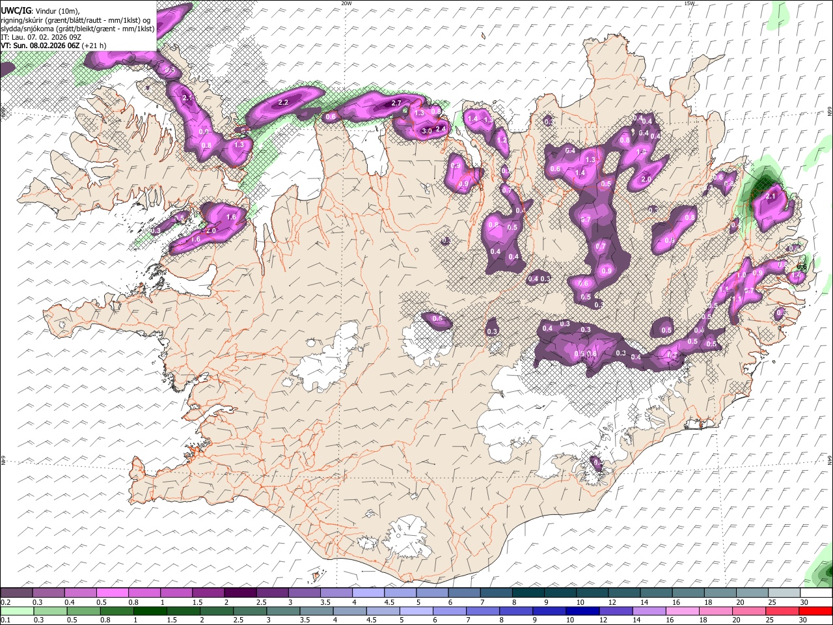This screenshot has height=625, width=833.
Task: Click the '15W' longitude label
Action: click(x=690, y=3)
